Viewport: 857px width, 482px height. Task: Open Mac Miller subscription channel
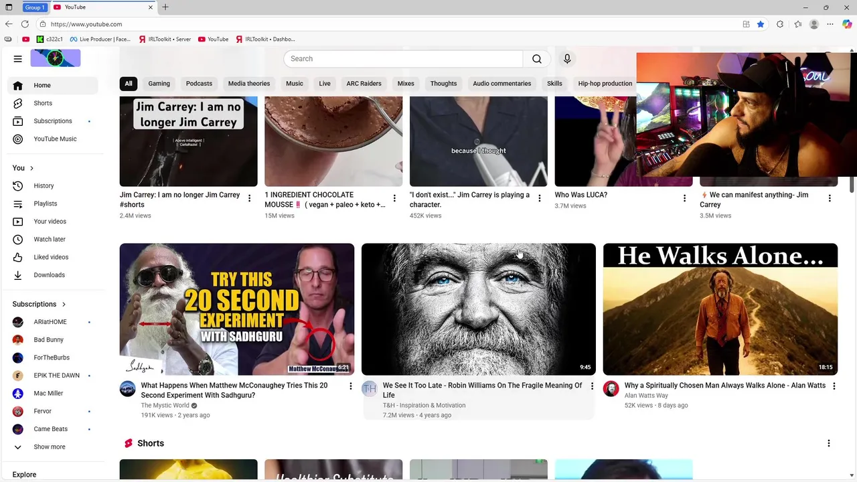click(x=53, y=393)
